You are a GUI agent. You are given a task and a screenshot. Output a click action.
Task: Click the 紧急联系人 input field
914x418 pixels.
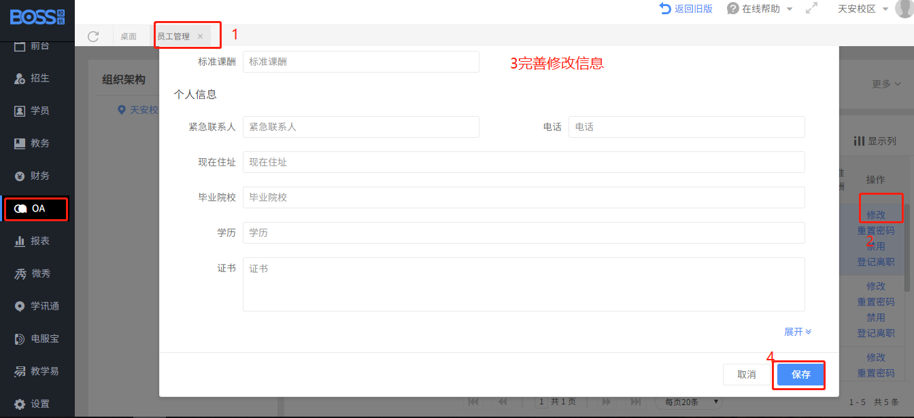click(x=361, y=127)
